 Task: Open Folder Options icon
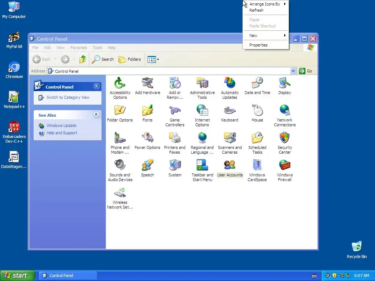[120, 113]
